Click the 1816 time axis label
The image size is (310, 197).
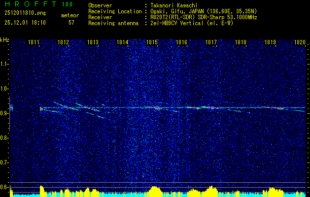pyautogui.click(x=181, y=42)
